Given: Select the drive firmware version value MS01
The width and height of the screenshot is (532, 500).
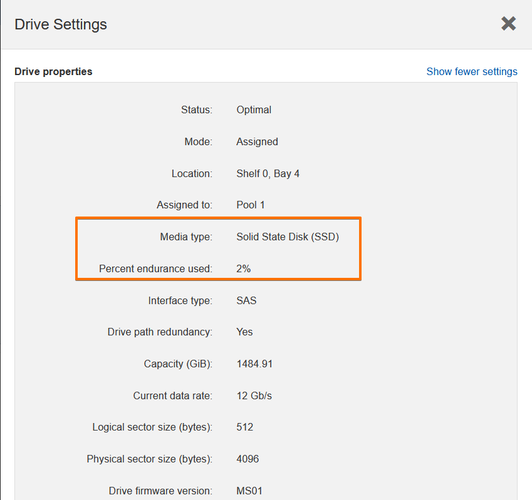Looking at the screenshot, I should pyautogui.click(x=249, y=491).
